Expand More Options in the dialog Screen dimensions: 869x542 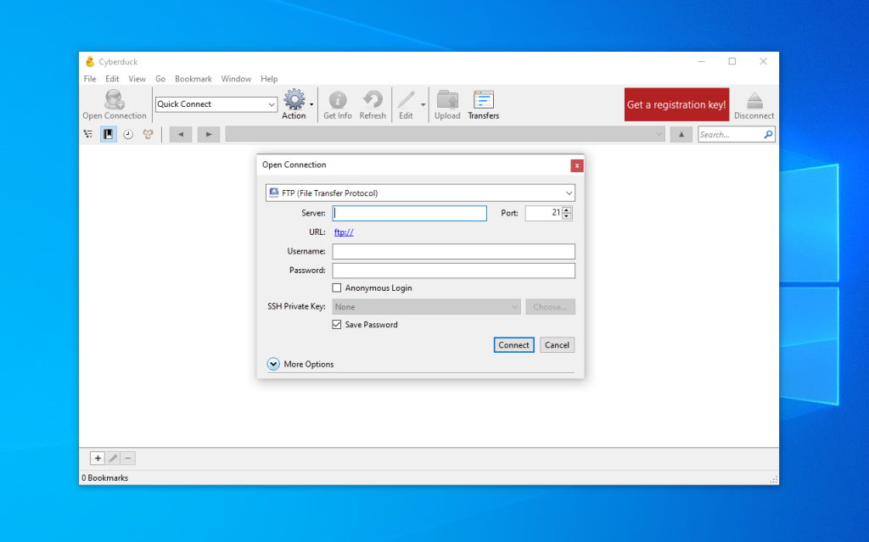pyautogui.click(x=273, y=364)
